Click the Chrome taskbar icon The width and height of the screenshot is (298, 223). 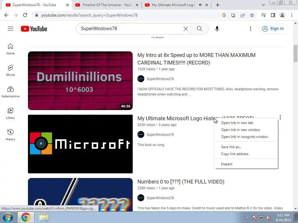tap(26, 217)
